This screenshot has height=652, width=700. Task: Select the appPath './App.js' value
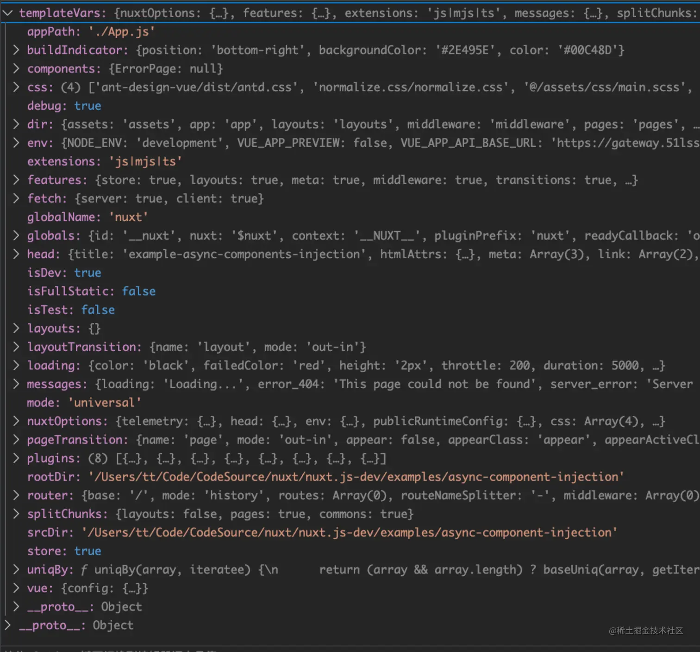pos(122,32)
